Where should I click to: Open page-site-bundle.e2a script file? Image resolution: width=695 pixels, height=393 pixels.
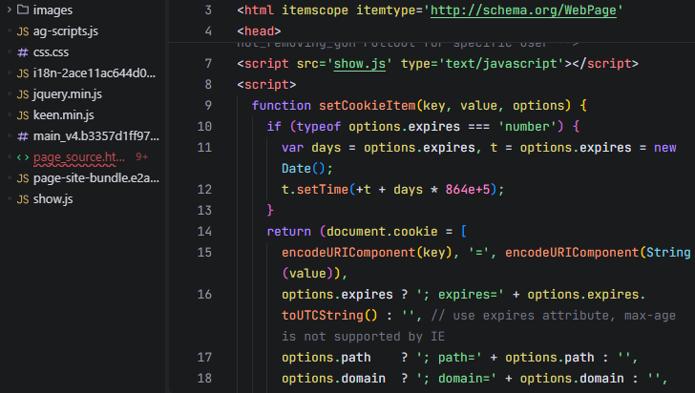point(96,178)
